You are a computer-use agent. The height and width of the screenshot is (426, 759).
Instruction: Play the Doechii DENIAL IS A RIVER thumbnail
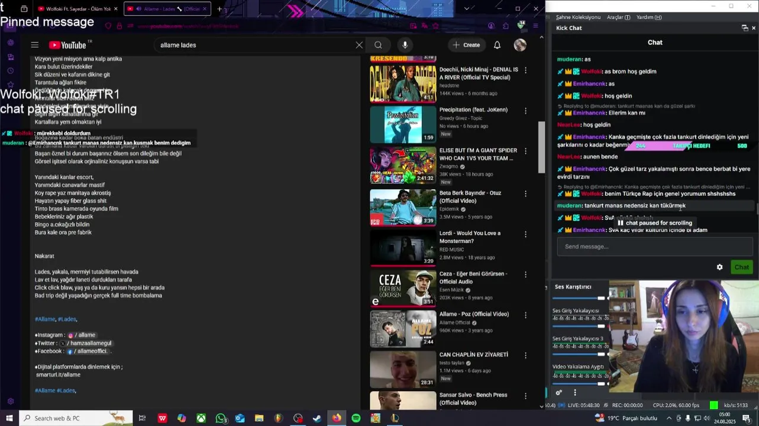[x=403, y=84]
